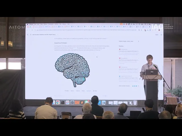This screenshot has width=182, height=136.
Task: Open the orange DW app in the dock
Action: [77, 103]
